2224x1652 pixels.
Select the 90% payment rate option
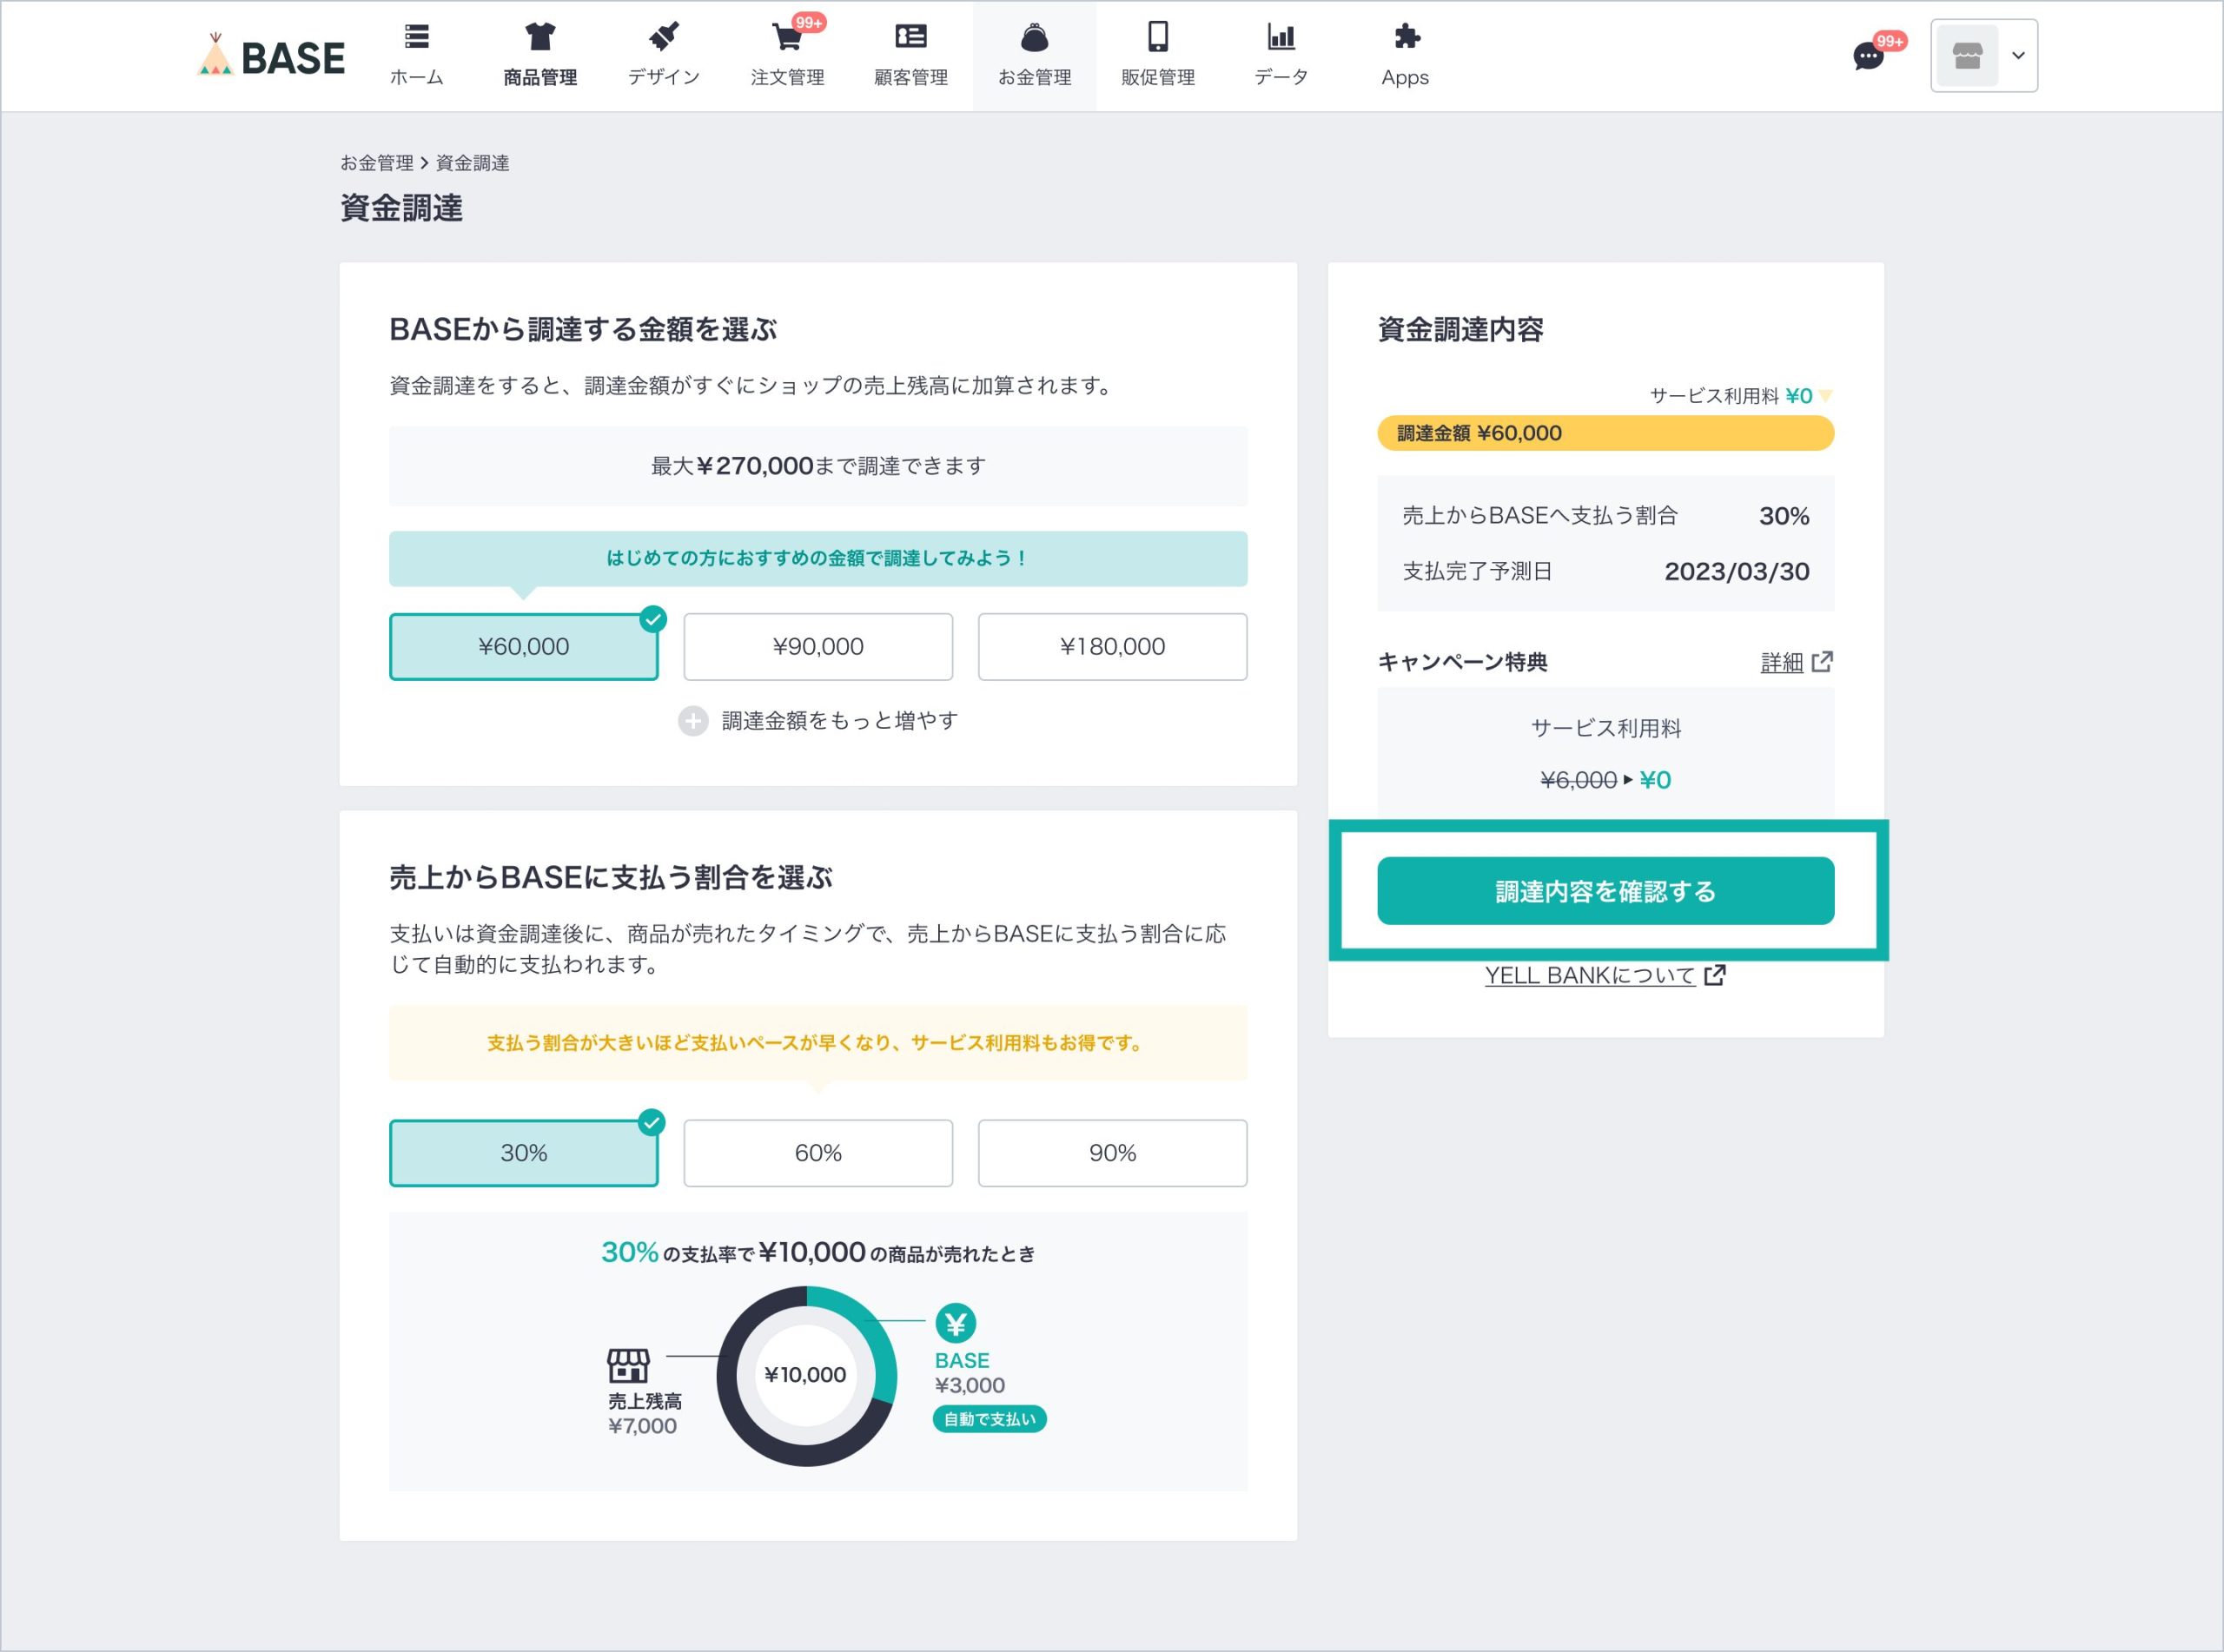(x=1112, y=1153)
